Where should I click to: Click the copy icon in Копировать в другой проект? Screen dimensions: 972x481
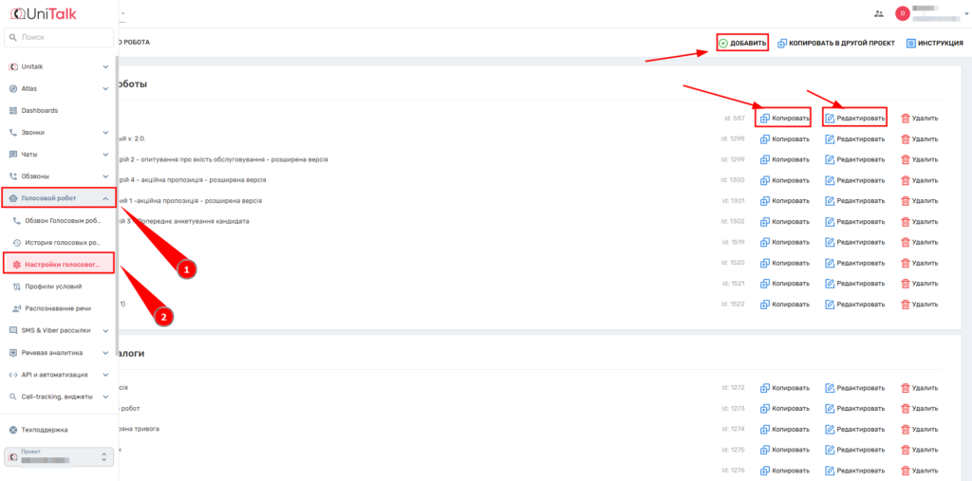(782, 43)
